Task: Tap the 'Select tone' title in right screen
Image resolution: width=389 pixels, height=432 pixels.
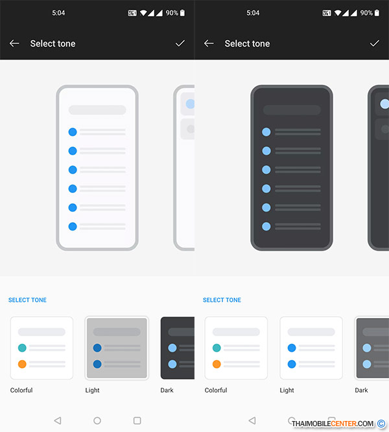Action: (247, 43)
